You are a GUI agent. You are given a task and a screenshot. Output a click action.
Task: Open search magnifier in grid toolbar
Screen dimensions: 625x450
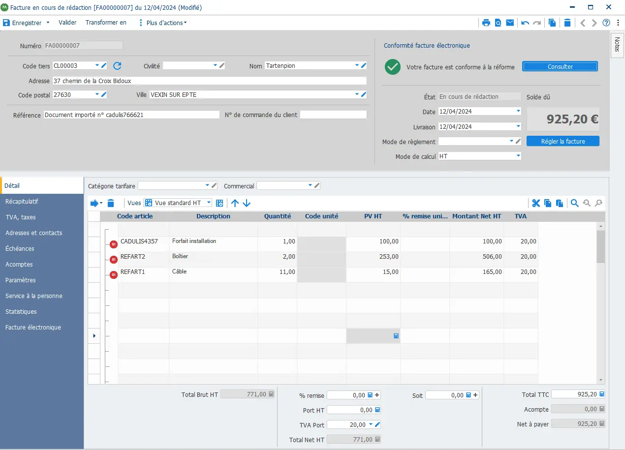574,203
